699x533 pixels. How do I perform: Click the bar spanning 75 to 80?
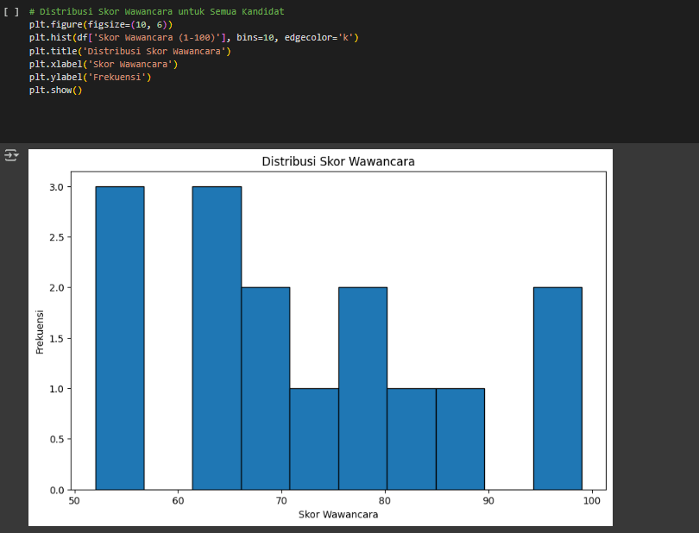pos(362,388)
